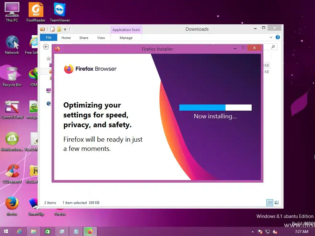
Task: Click the New folder quick access icon
Action: pos(59,29)
